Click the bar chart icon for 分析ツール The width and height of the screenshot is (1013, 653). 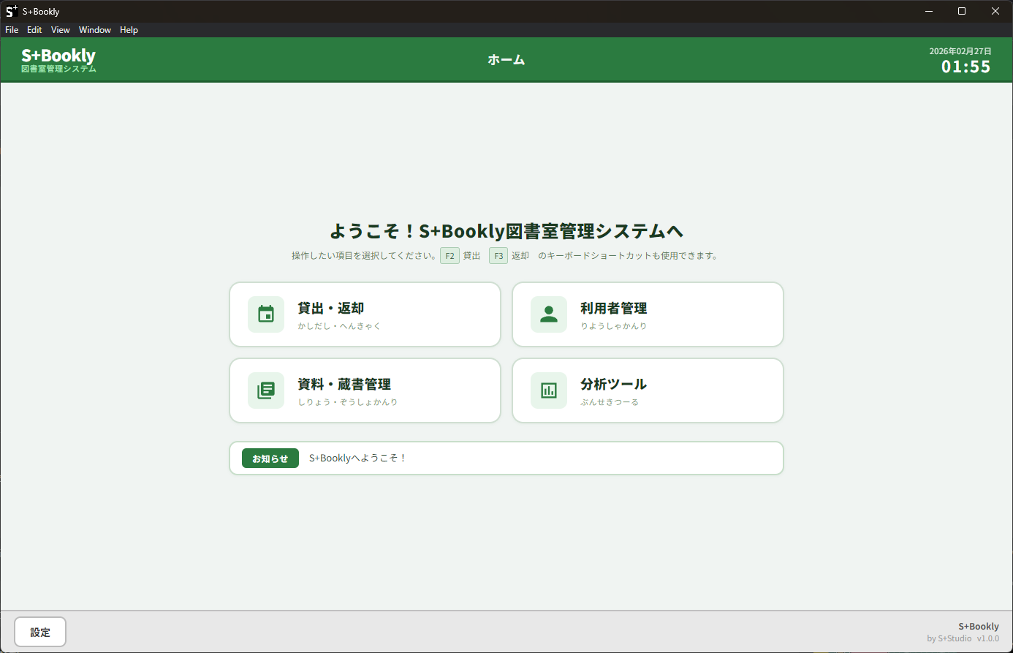tap(549, 390)
